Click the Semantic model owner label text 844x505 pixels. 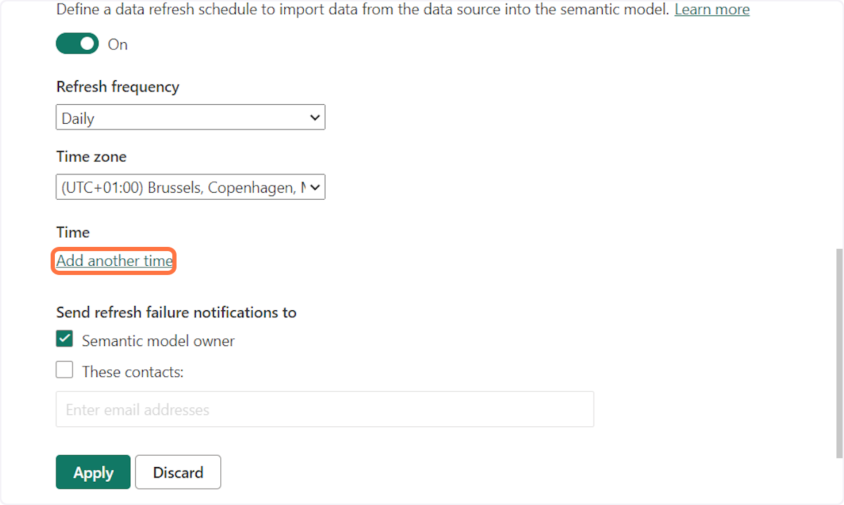click(x=158, y=341)
